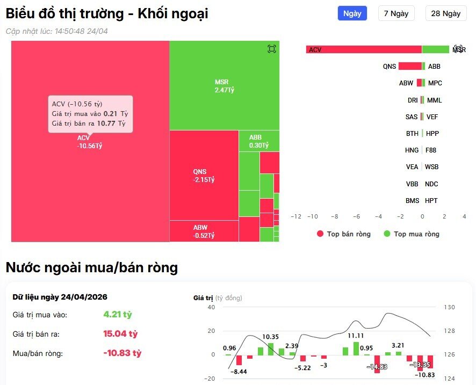Click the ACV tooltip popup in the treemap
This screenshot has width=476, height=385.
pos(91,113)
